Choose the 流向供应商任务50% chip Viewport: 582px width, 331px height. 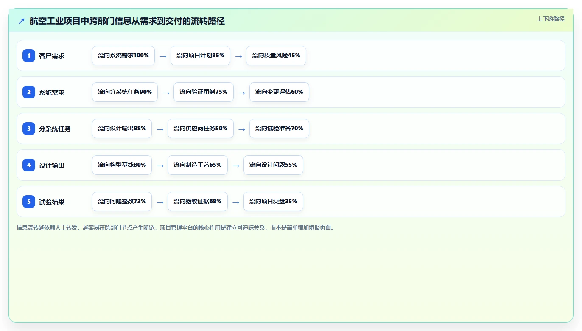coord(201,129)
